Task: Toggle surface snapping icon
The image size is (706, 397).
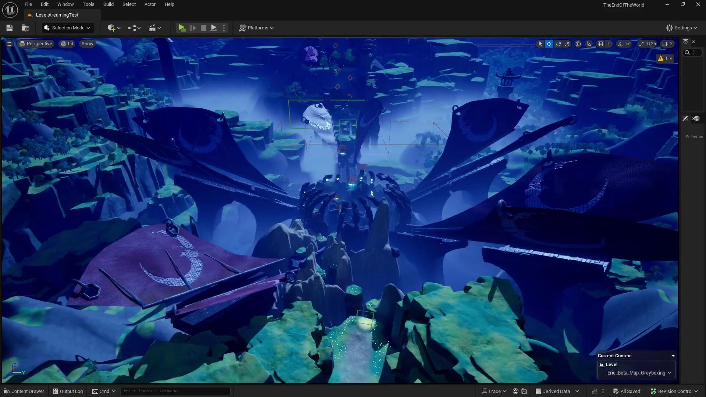Action: (x=589, y=44)
